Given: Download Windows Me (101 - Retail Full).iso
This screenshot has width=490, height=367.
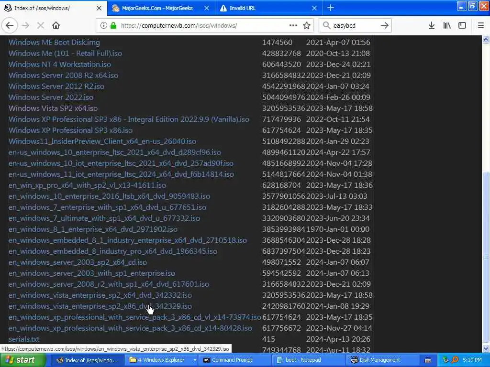Looking at the screenshot, I should point(65,54).
